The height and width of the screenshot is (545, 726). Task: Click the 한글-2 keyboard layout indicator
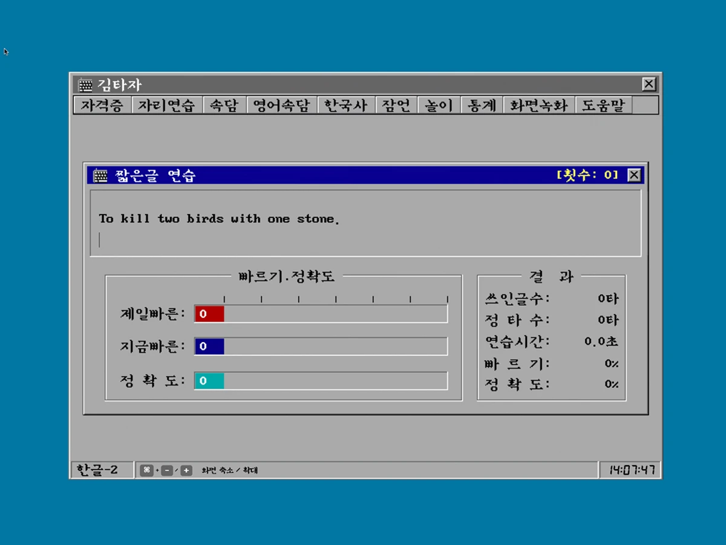tap(97, 470)
